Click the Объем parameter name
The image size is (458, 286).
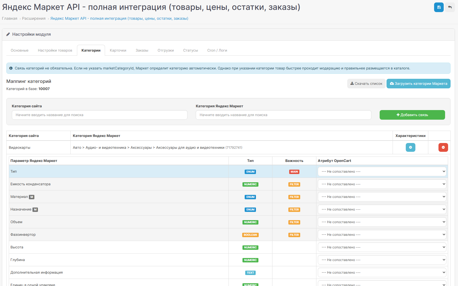(x=16, y=222)
